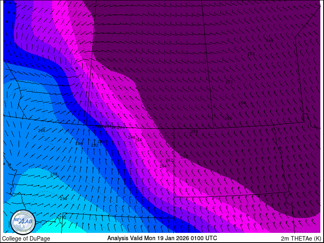Click the 254 contour label

pyautogui.click(x=242, y=103)
